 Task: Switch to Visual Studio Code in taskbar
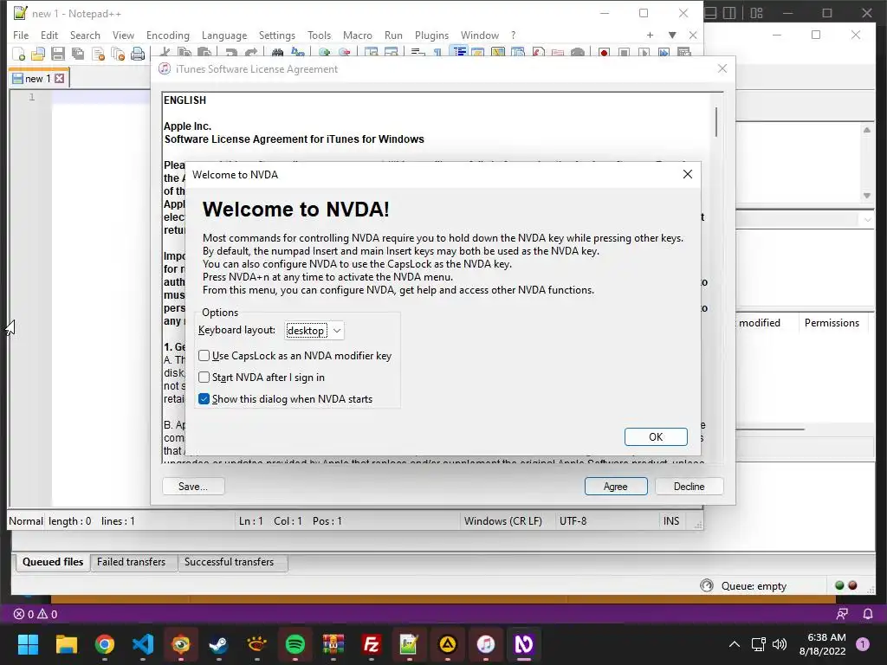click(143, 644)
